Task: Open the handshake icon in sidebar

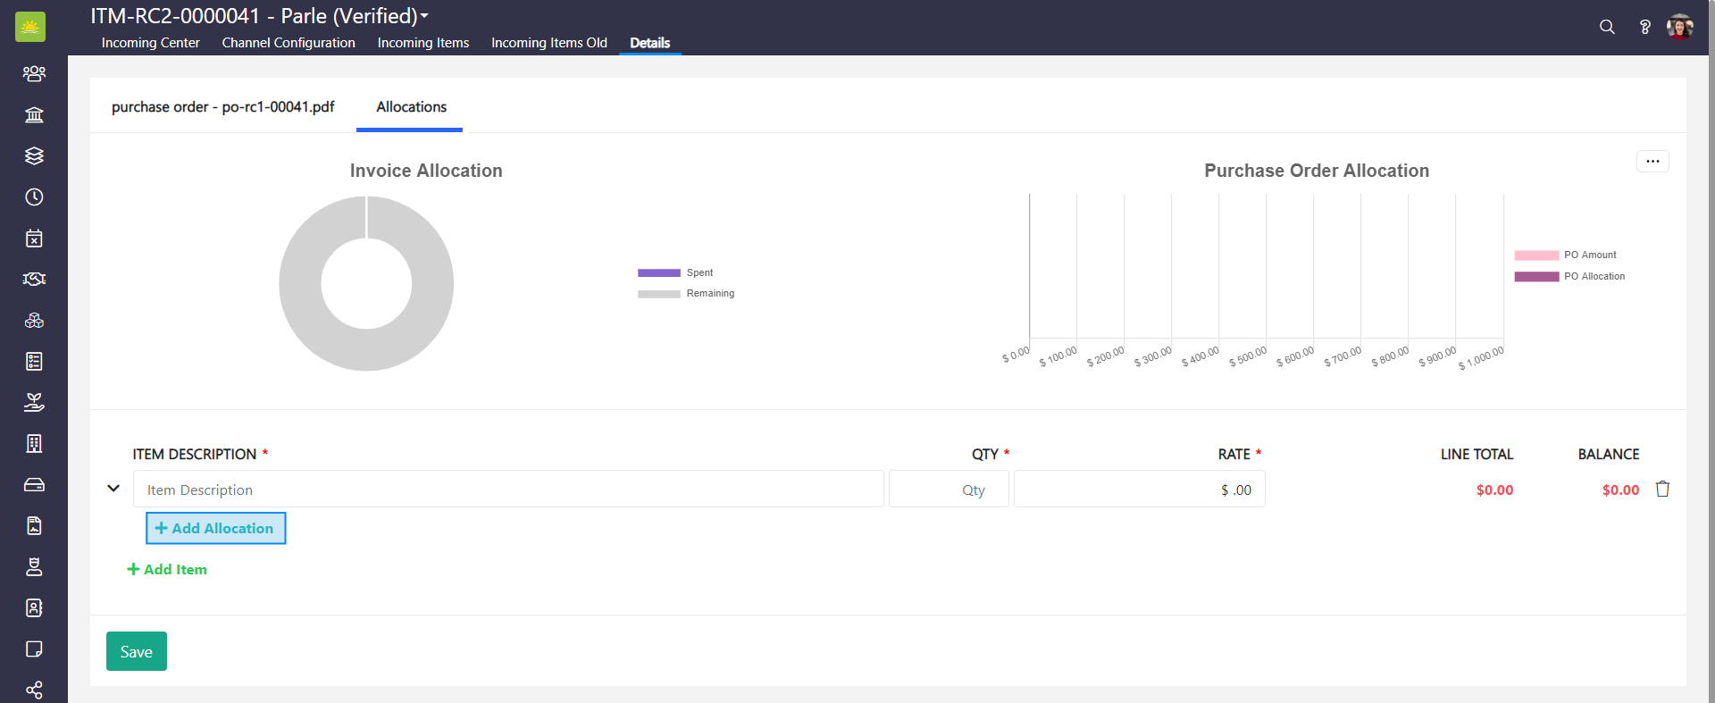Action: pos(34,279)
